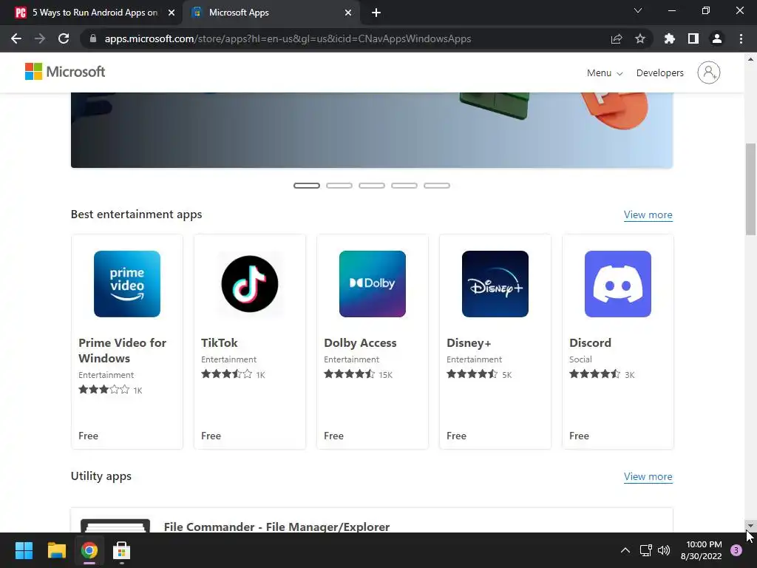This screenshot has width=757, height=568.
Task: Open the tab search chevron
Action: 638,10
